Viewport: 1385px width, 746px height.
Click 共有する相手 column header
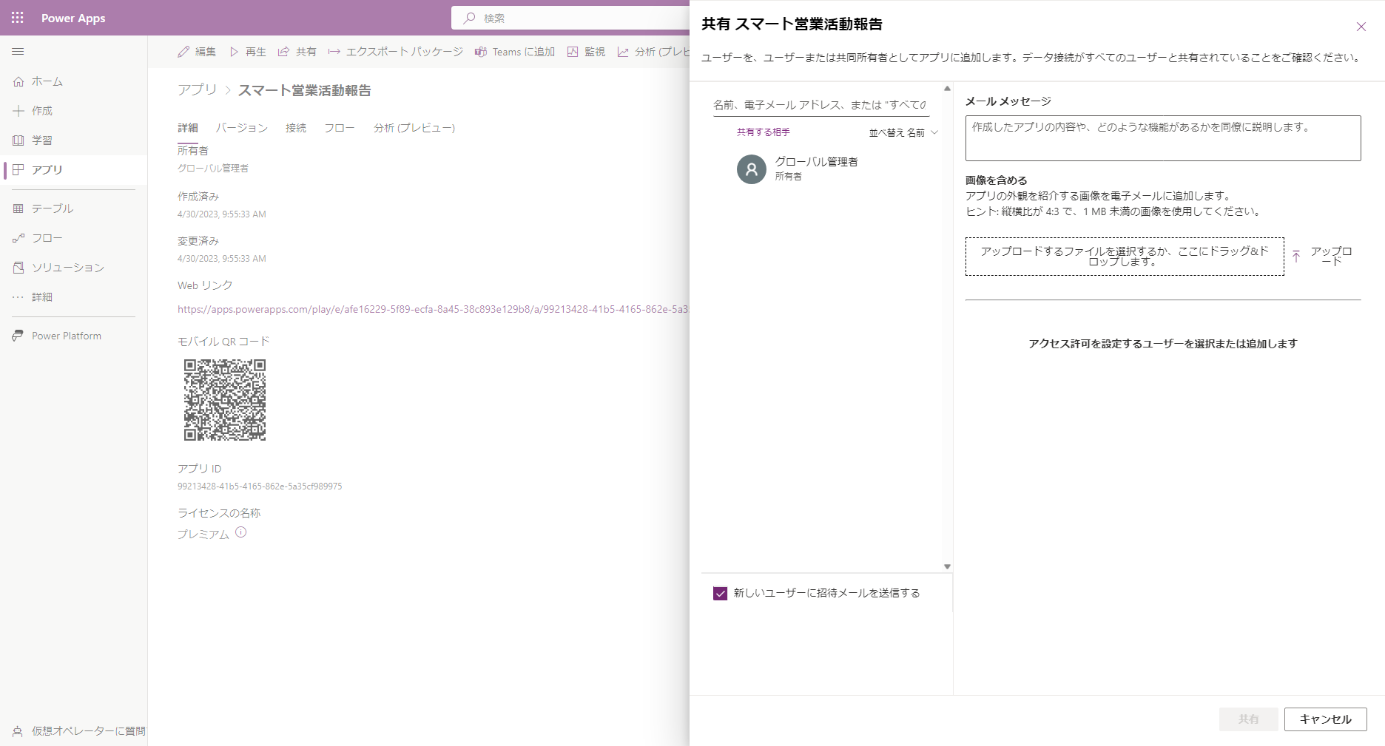coord(764,132)
